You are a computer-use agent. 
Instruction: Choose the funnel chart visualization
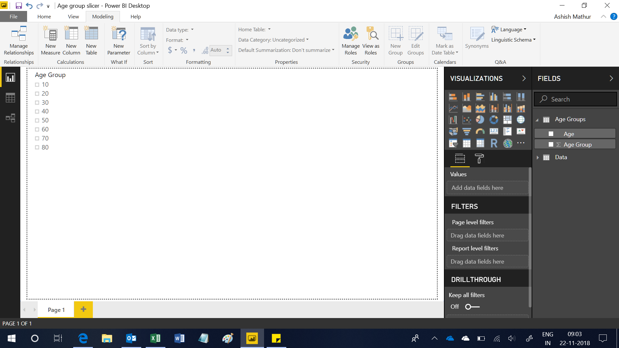coord(467,131)
